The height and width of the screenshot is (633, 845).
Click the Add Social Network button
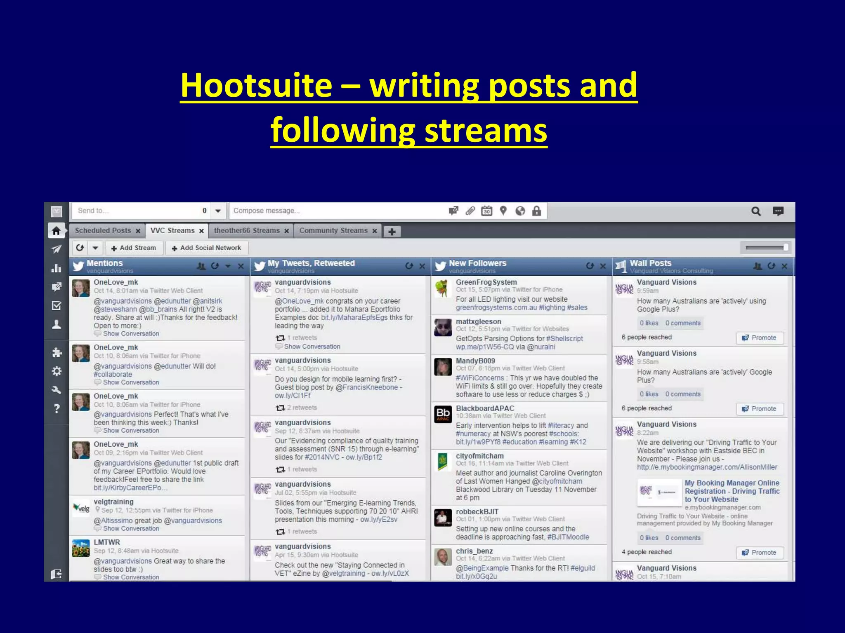[207, 248]
